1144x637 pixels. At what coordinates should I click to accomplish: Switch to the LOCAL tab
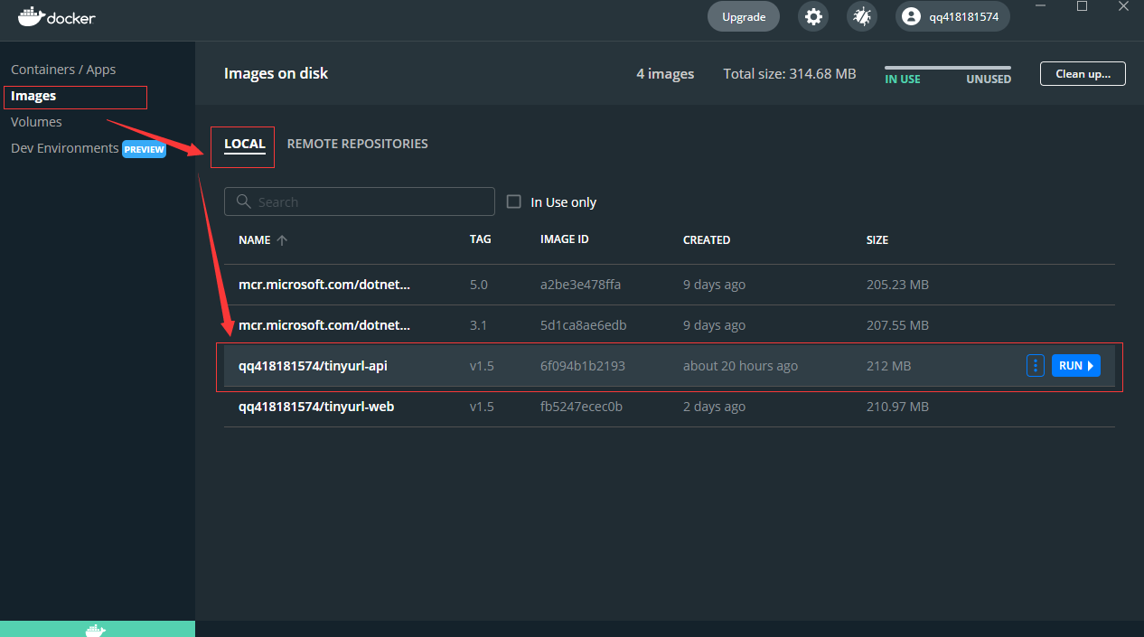pos(245,145)
